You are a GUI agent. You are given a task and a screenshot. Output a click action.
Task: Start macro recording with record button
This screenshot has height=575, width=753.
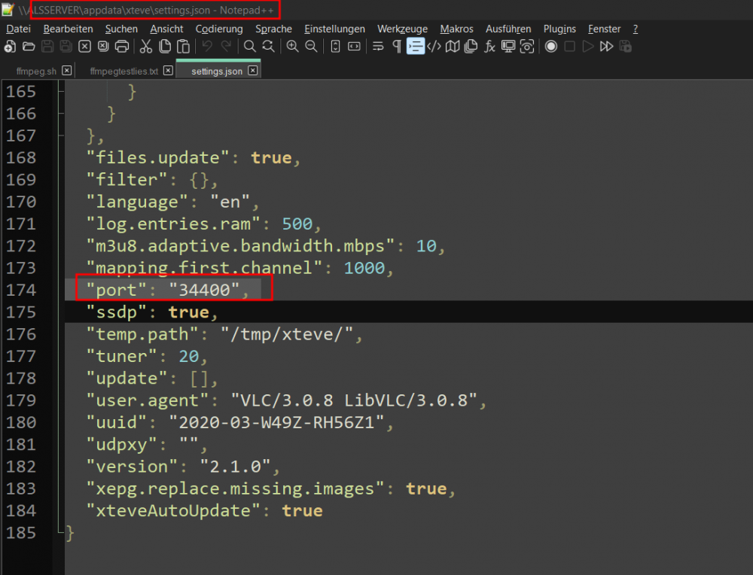point(551,47)
